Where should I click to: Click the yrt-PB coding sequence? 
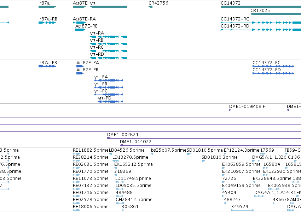coord(109,87)
